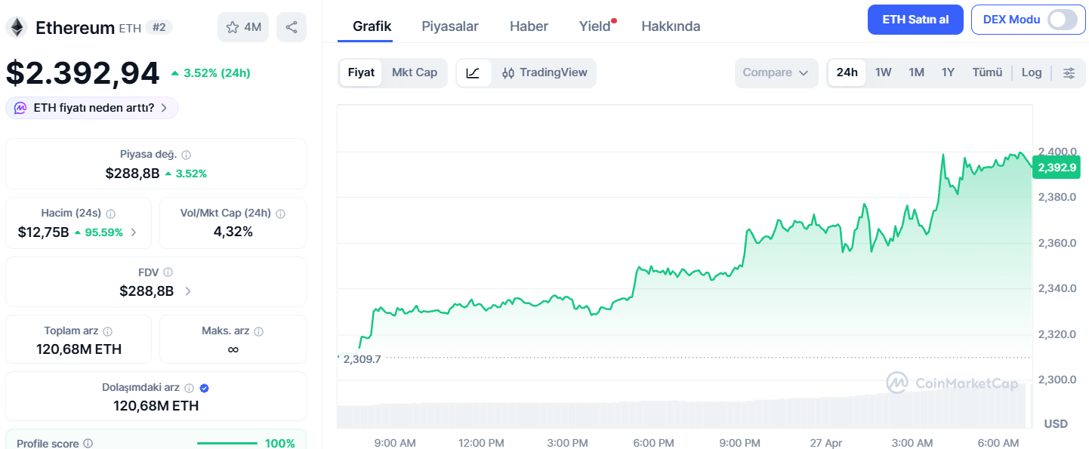Viewport: 1089px width, 449px height.
Task: Click the 3.52% (24h) price change
Action: [x=211, y=73]
